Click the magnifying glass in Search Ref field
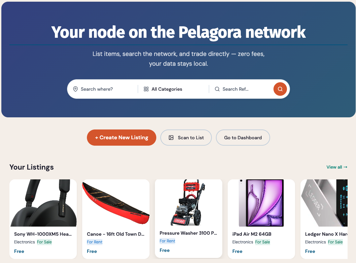This screenshot has height=263, width=356. (x=217, y=89)
